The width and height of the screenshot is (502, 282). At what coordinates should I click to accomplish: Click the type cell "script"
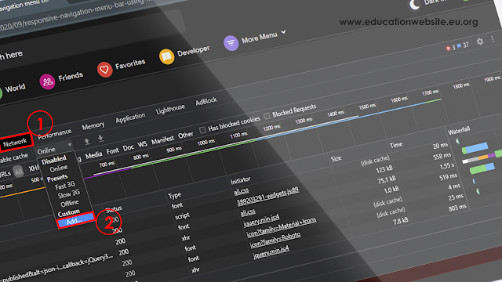(182, 216)
